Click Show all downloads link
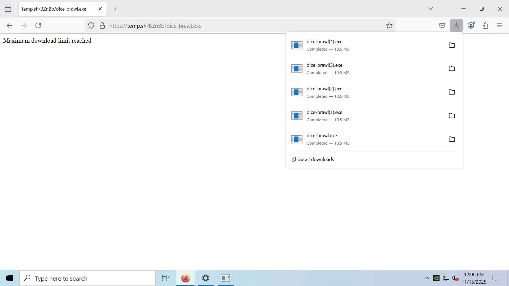Viewport: 509px width, 286px height. point(313,159)
